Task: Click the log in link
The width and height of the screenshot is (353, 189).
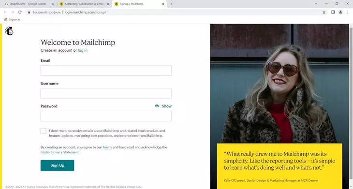Action: (x=83, y=50)
